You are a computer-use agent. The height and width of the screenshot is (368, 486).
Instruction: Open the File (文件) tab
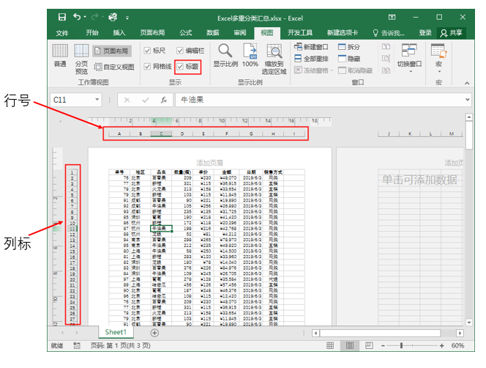[x=62, y=33]
